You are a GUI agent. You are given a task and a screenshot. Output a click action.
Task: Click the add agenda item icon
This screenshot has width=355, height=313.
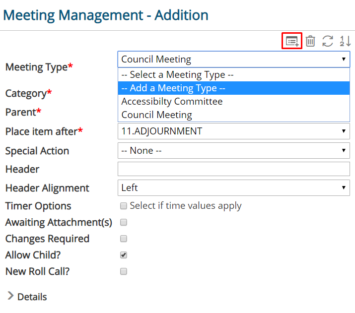[x=292, y=41]
